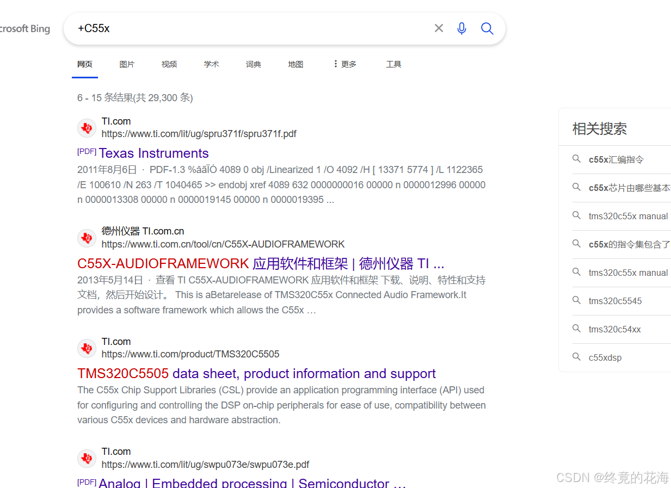Search related term c55xdsp
Image resolution: width=671 pixels, height=488 pixels.
(x=605, y=357)
